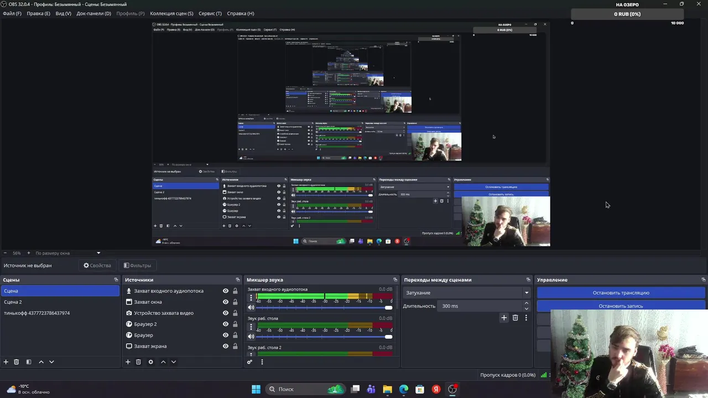708x398 pixels.
Task: Toggle lock on Захват экрана source
Action: click(235, 346)
